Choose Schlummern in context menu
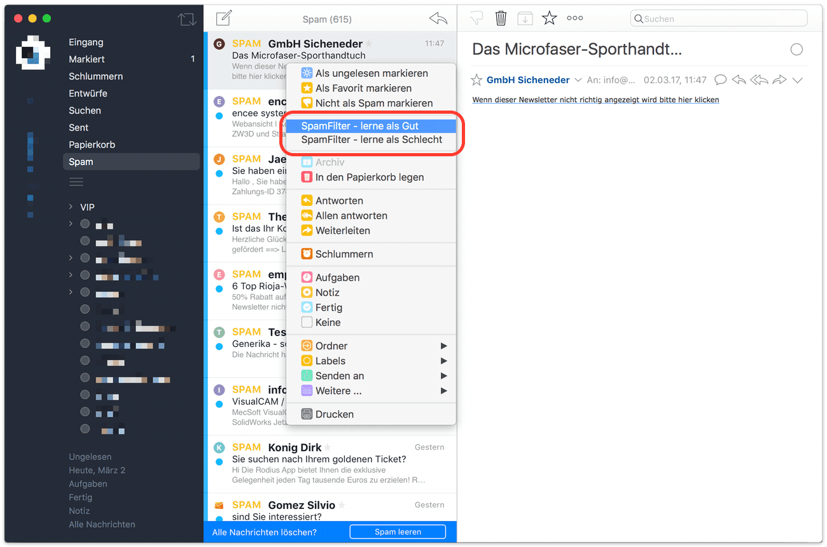Image resolution: width=827 pixels, height=547 pixels. pos(371,254)
